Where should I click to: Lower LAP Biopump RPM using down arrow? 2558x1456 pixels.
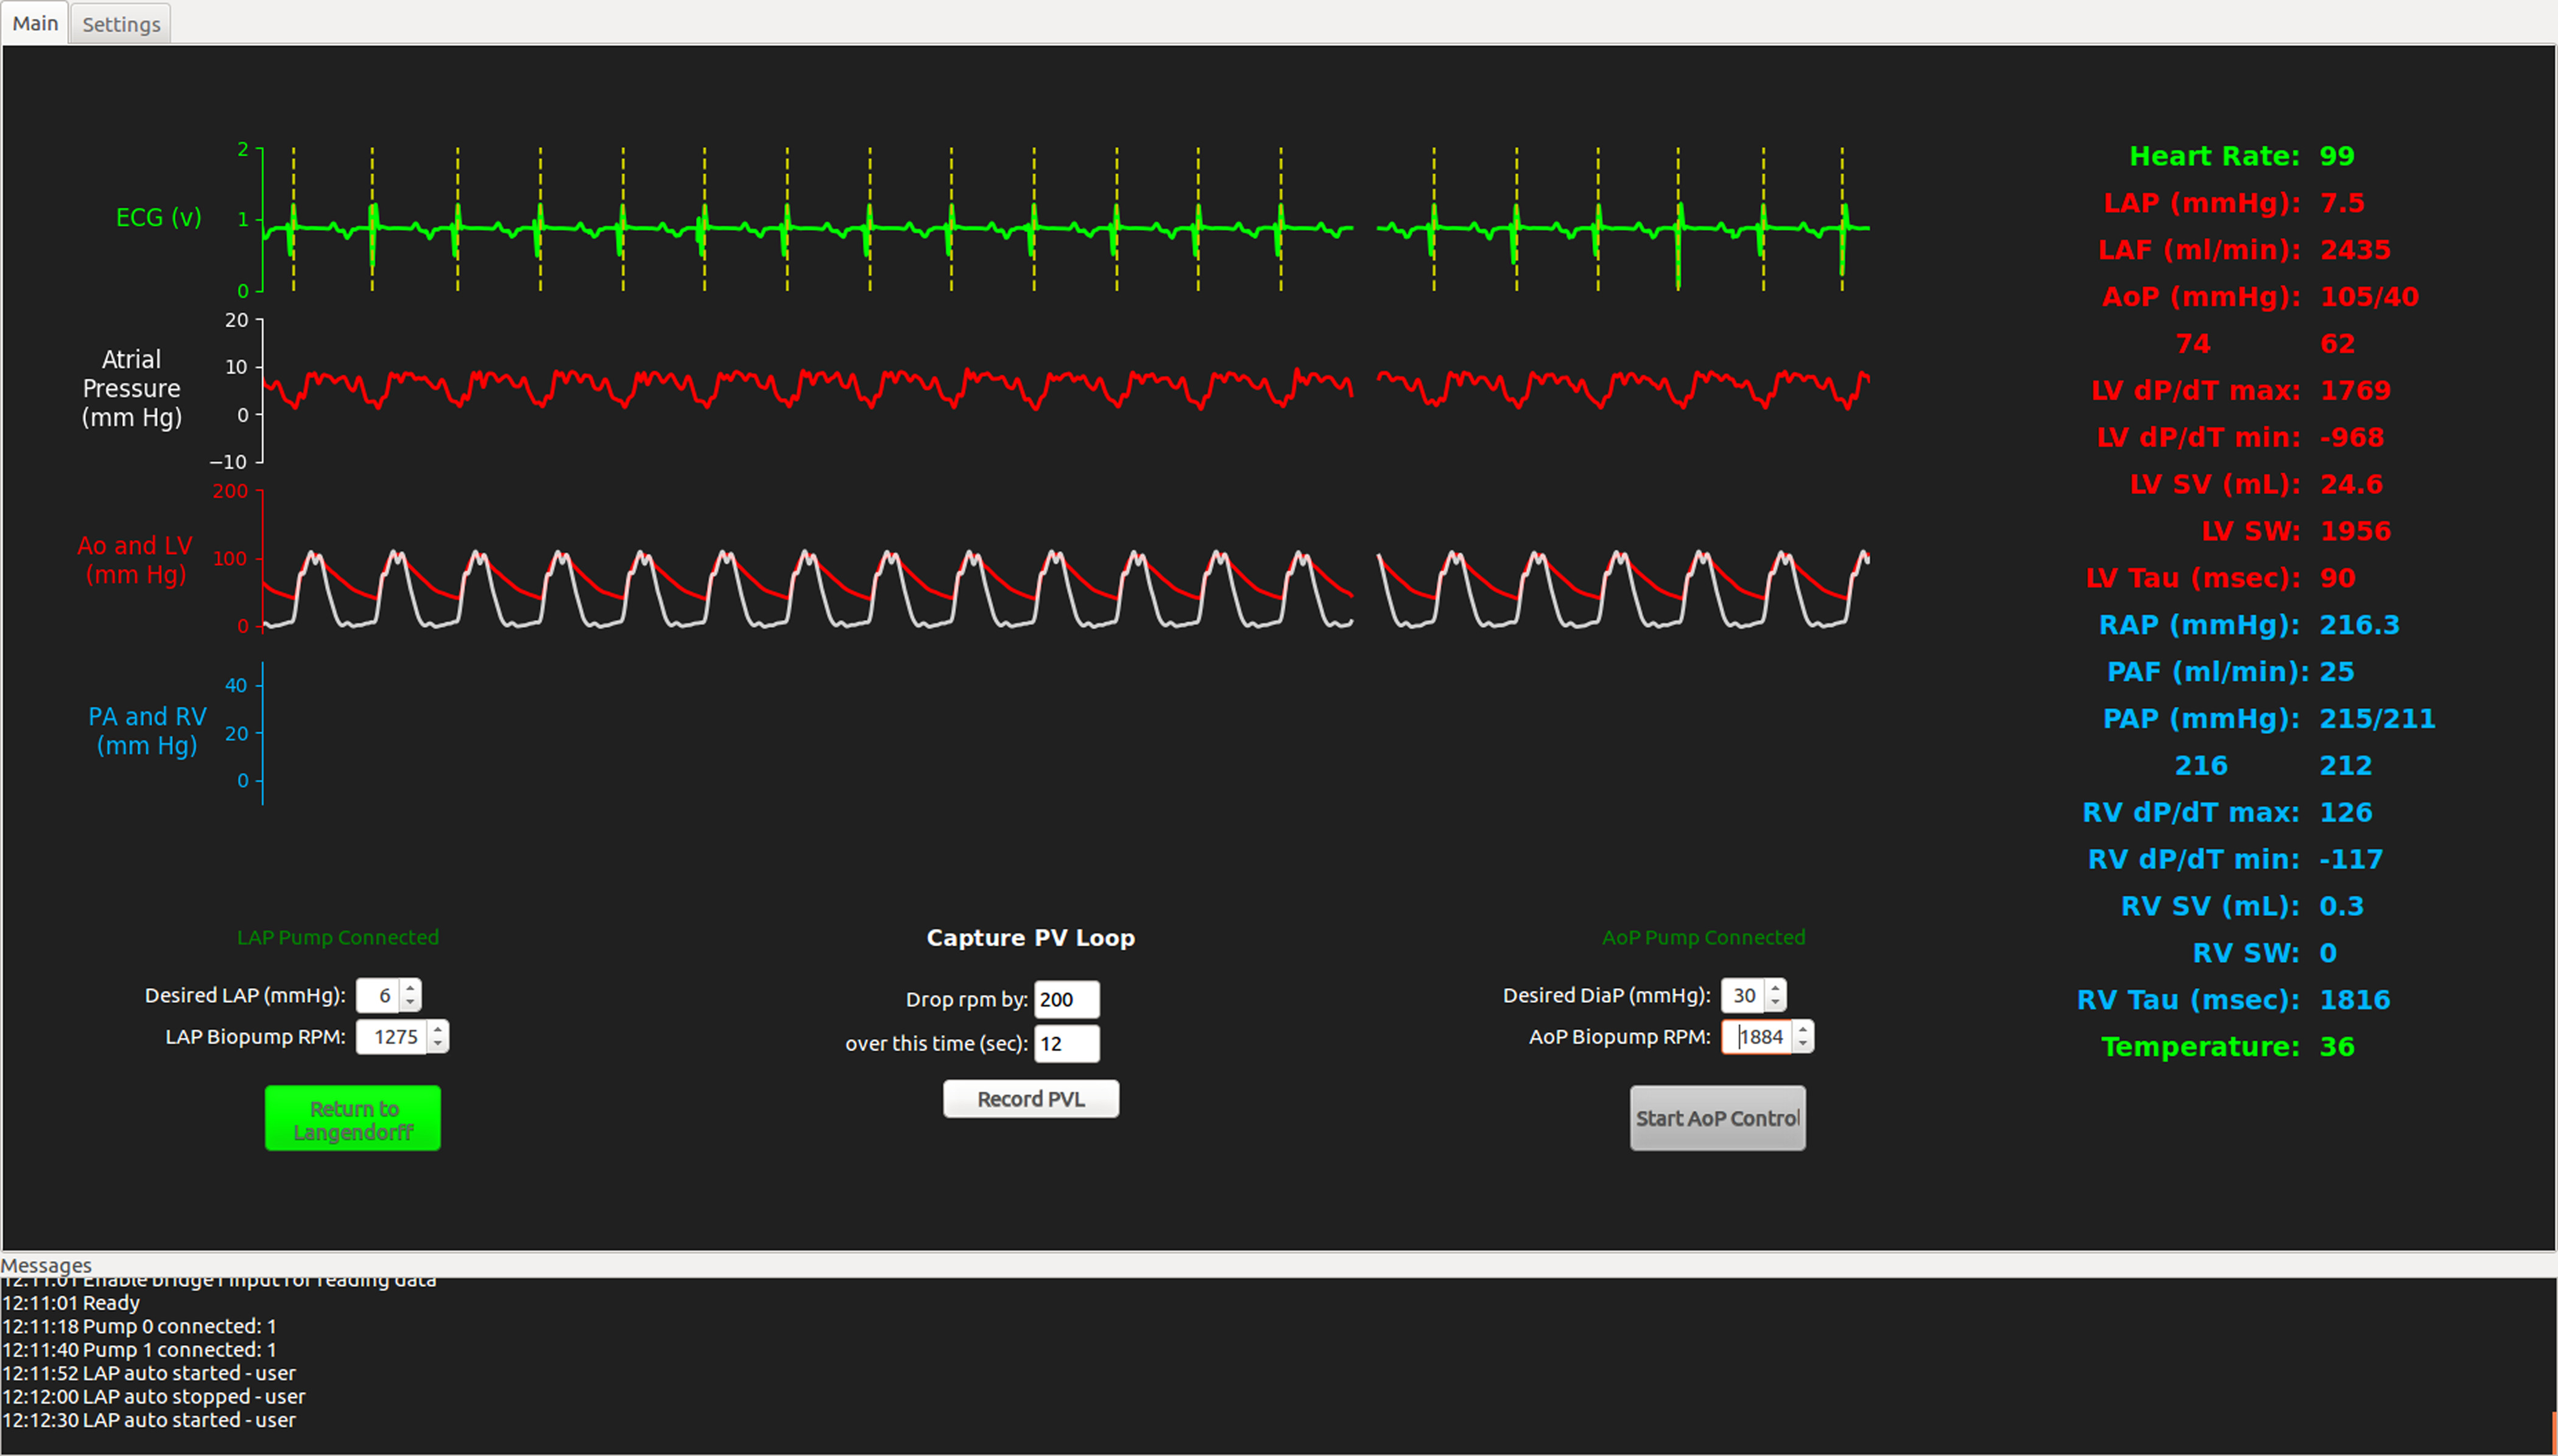(x=438, y=1044)
